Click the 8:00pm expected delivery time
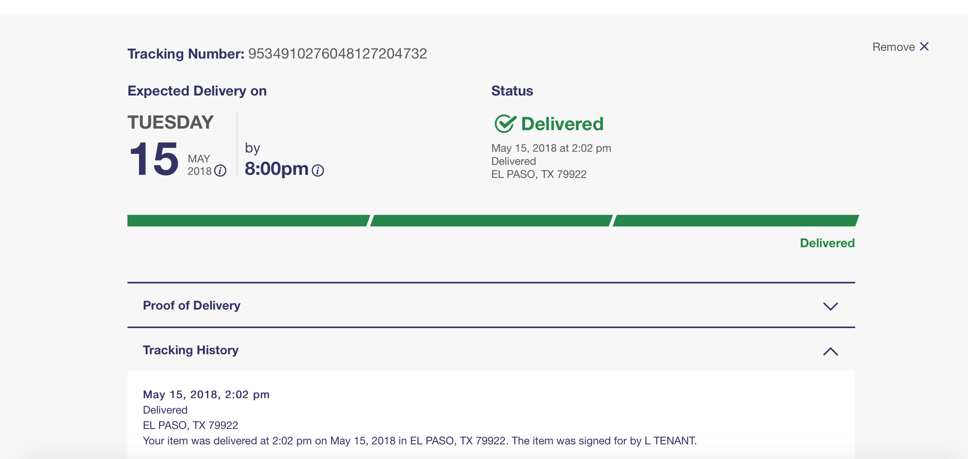This screenshot has height=459, width=968. click(276, 169)
